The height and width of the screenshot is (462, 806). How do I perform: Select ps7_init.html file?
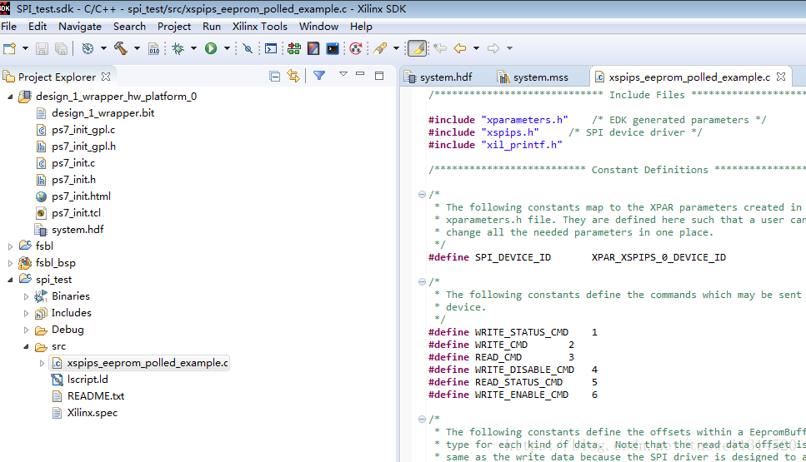(81, 196)
